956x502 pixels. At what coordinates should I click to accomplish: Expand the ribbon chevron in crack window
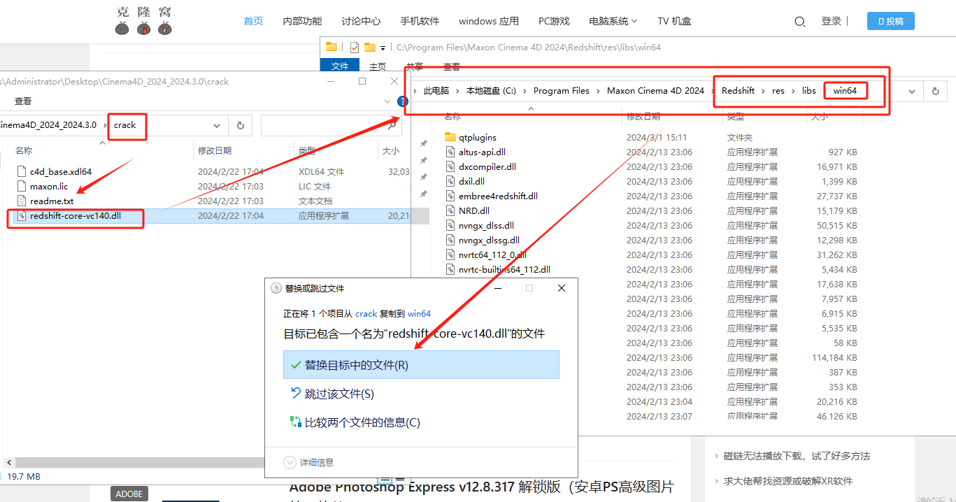[x=387, y=101]
